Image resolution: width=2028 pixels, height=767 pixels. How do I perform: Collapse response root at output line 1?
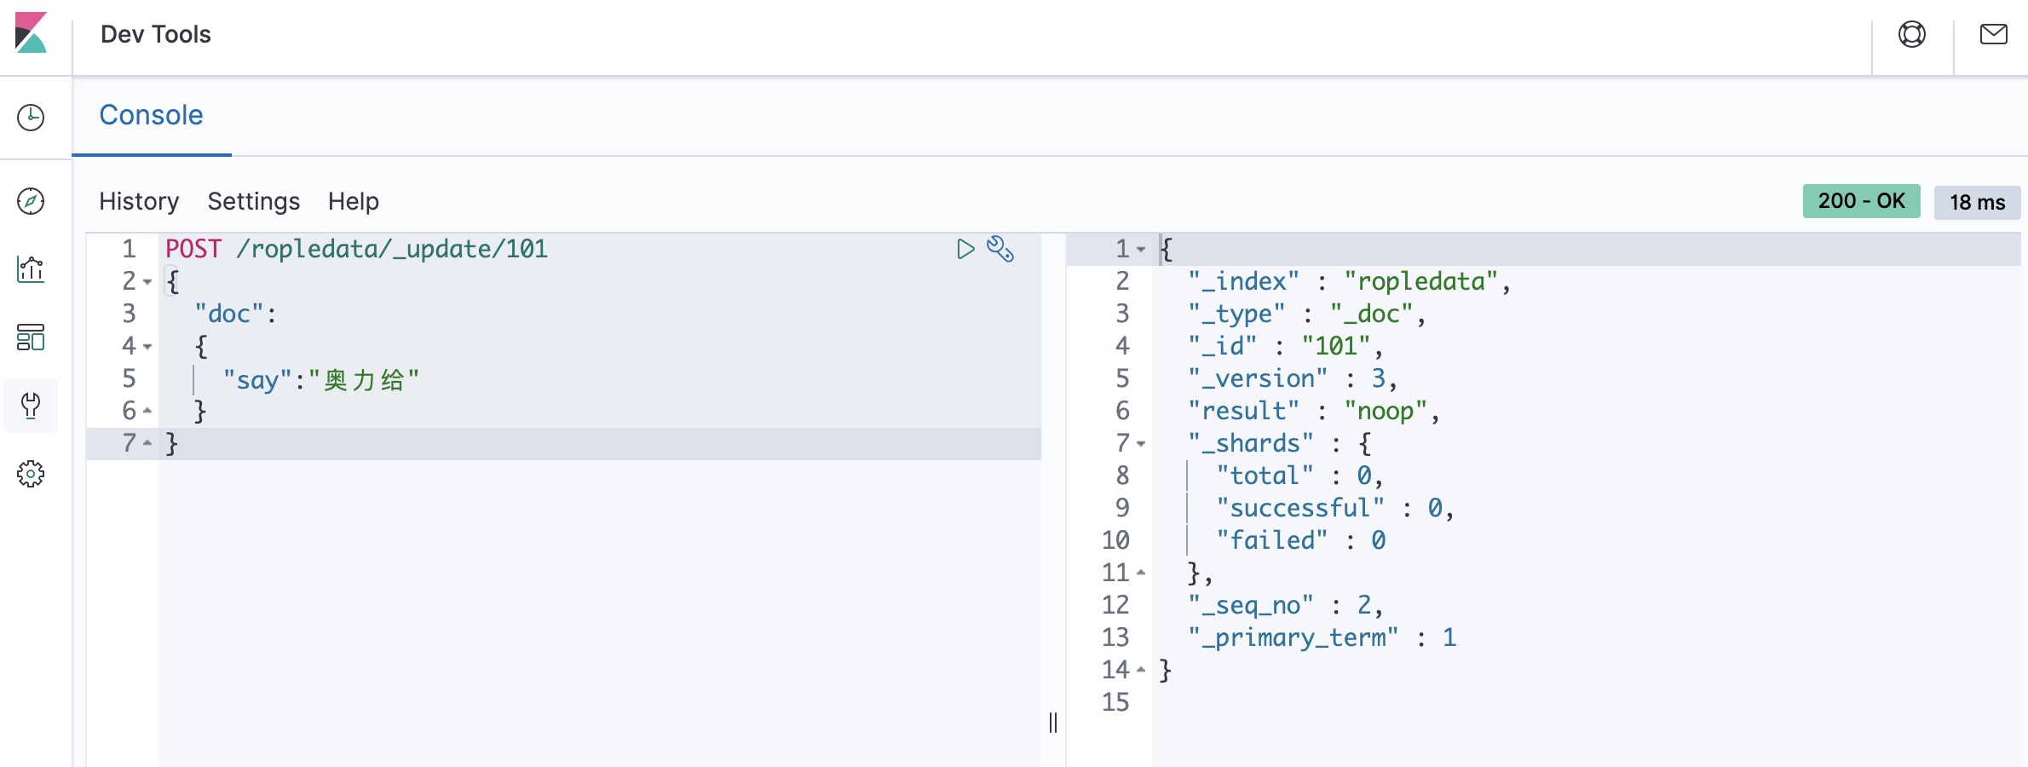coord(1141,250)
